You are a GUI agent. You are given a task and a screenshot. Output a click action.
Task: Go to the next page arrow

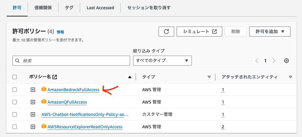pyautogui.click(x=274, y=61)
